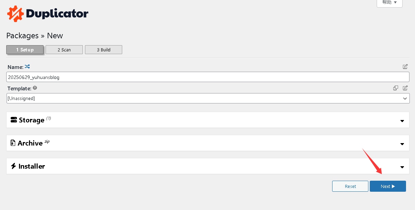Image resolution: width=415 pixels, height=210 pixels.
Task: Switch to the 2 Scan step tab
Action: [x=64, y=50]
